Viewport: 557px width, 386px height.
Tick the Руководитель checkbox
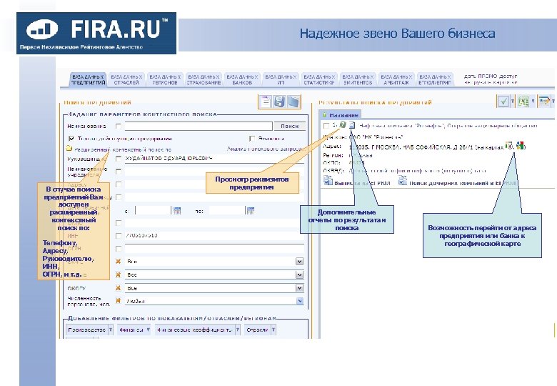point(119,159)
